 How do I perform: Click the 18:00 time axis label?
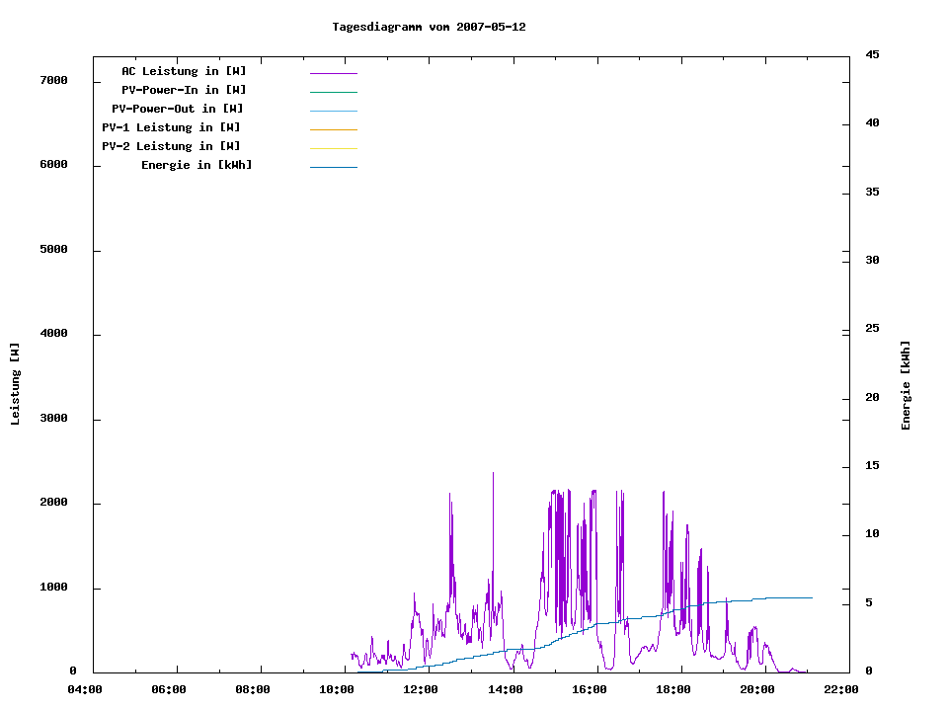(x=672, y=689)
